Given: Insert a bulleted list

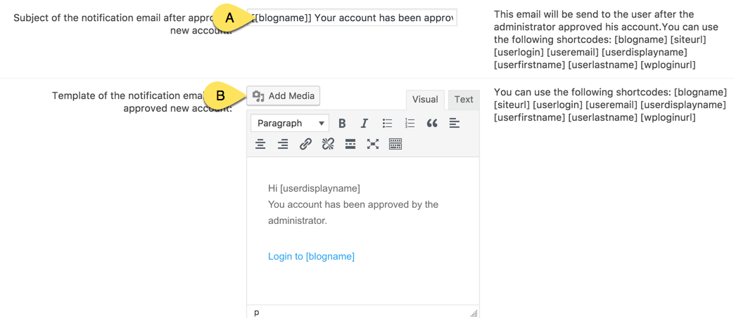Looking at the screenshot, I should (x=387, y=124).
